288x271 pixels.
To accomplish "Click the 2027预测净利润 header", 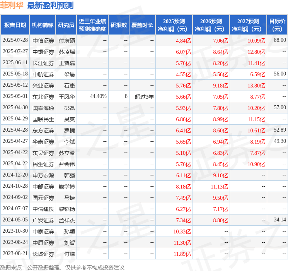I will click(x=248, y=25).
